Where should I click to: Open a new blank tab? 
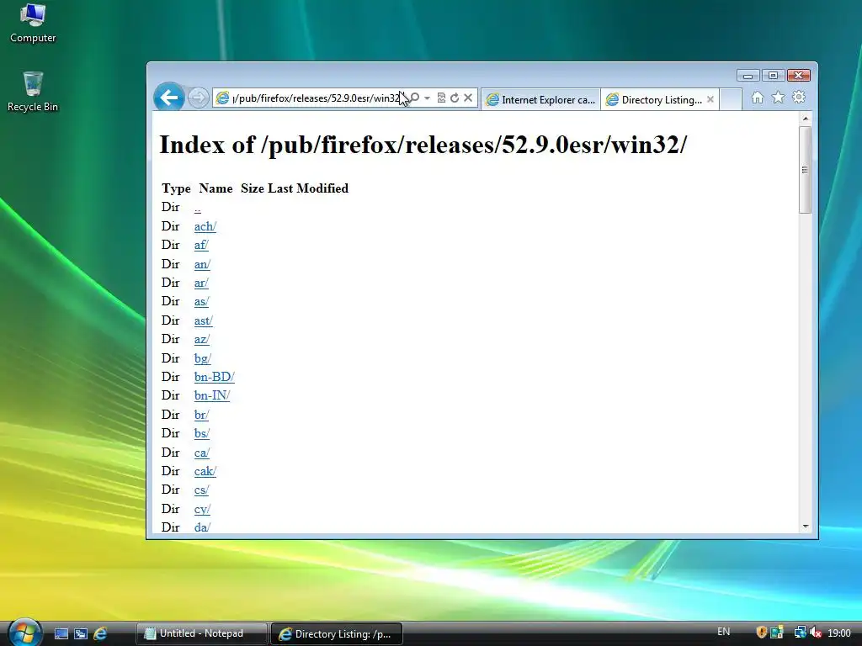click(x=731, y=99)
